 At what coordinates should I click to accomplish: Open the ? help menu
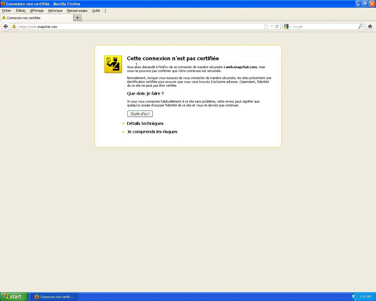click(x=105, y=11)
